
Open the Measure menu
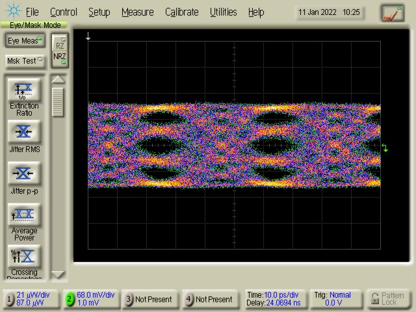[x=137, y=12]
